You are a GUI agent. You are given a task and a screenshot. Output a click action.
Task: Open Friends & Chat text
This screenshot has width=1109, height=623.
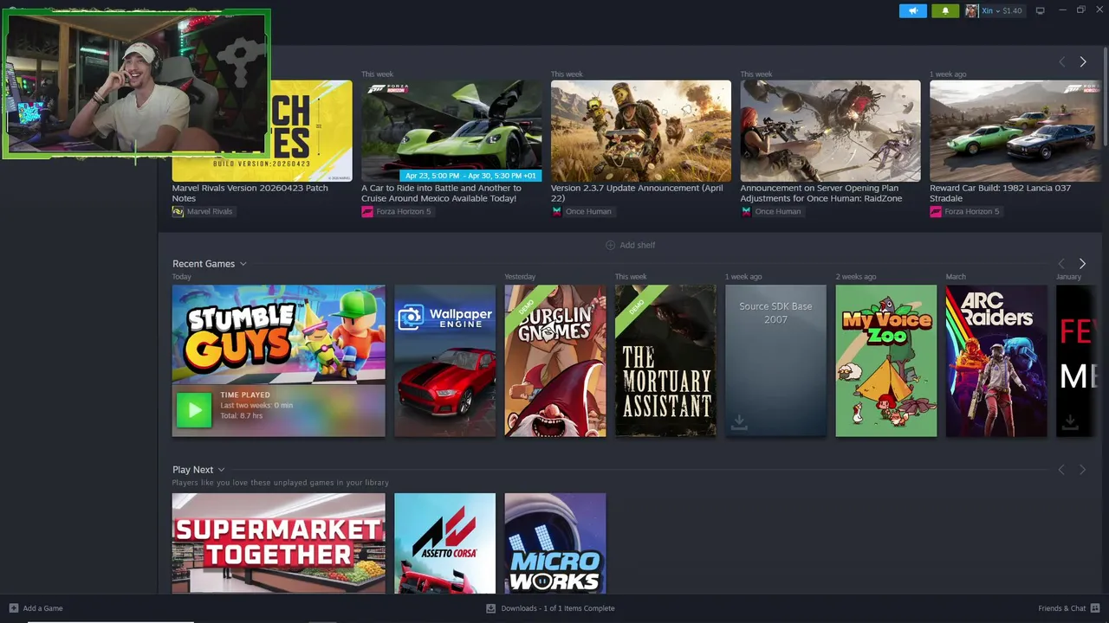click(x=1061, y=608)
